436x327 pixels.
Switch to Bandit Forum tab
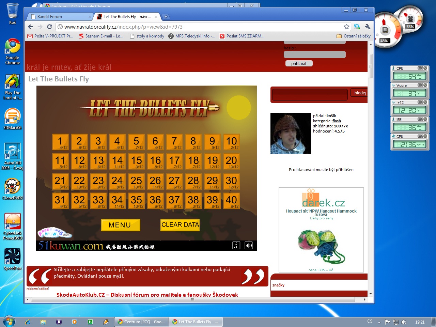(60, 17)
